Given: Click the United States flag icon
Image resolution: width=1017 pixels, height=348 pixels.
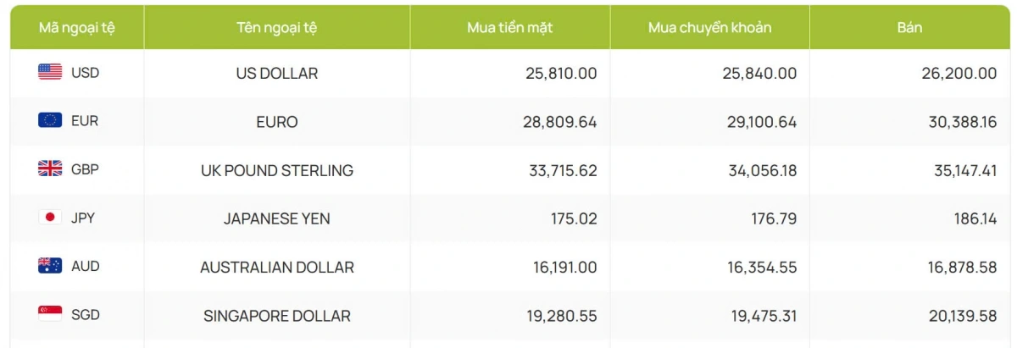Looking at the screenshot, I should (x=50, y=73).
